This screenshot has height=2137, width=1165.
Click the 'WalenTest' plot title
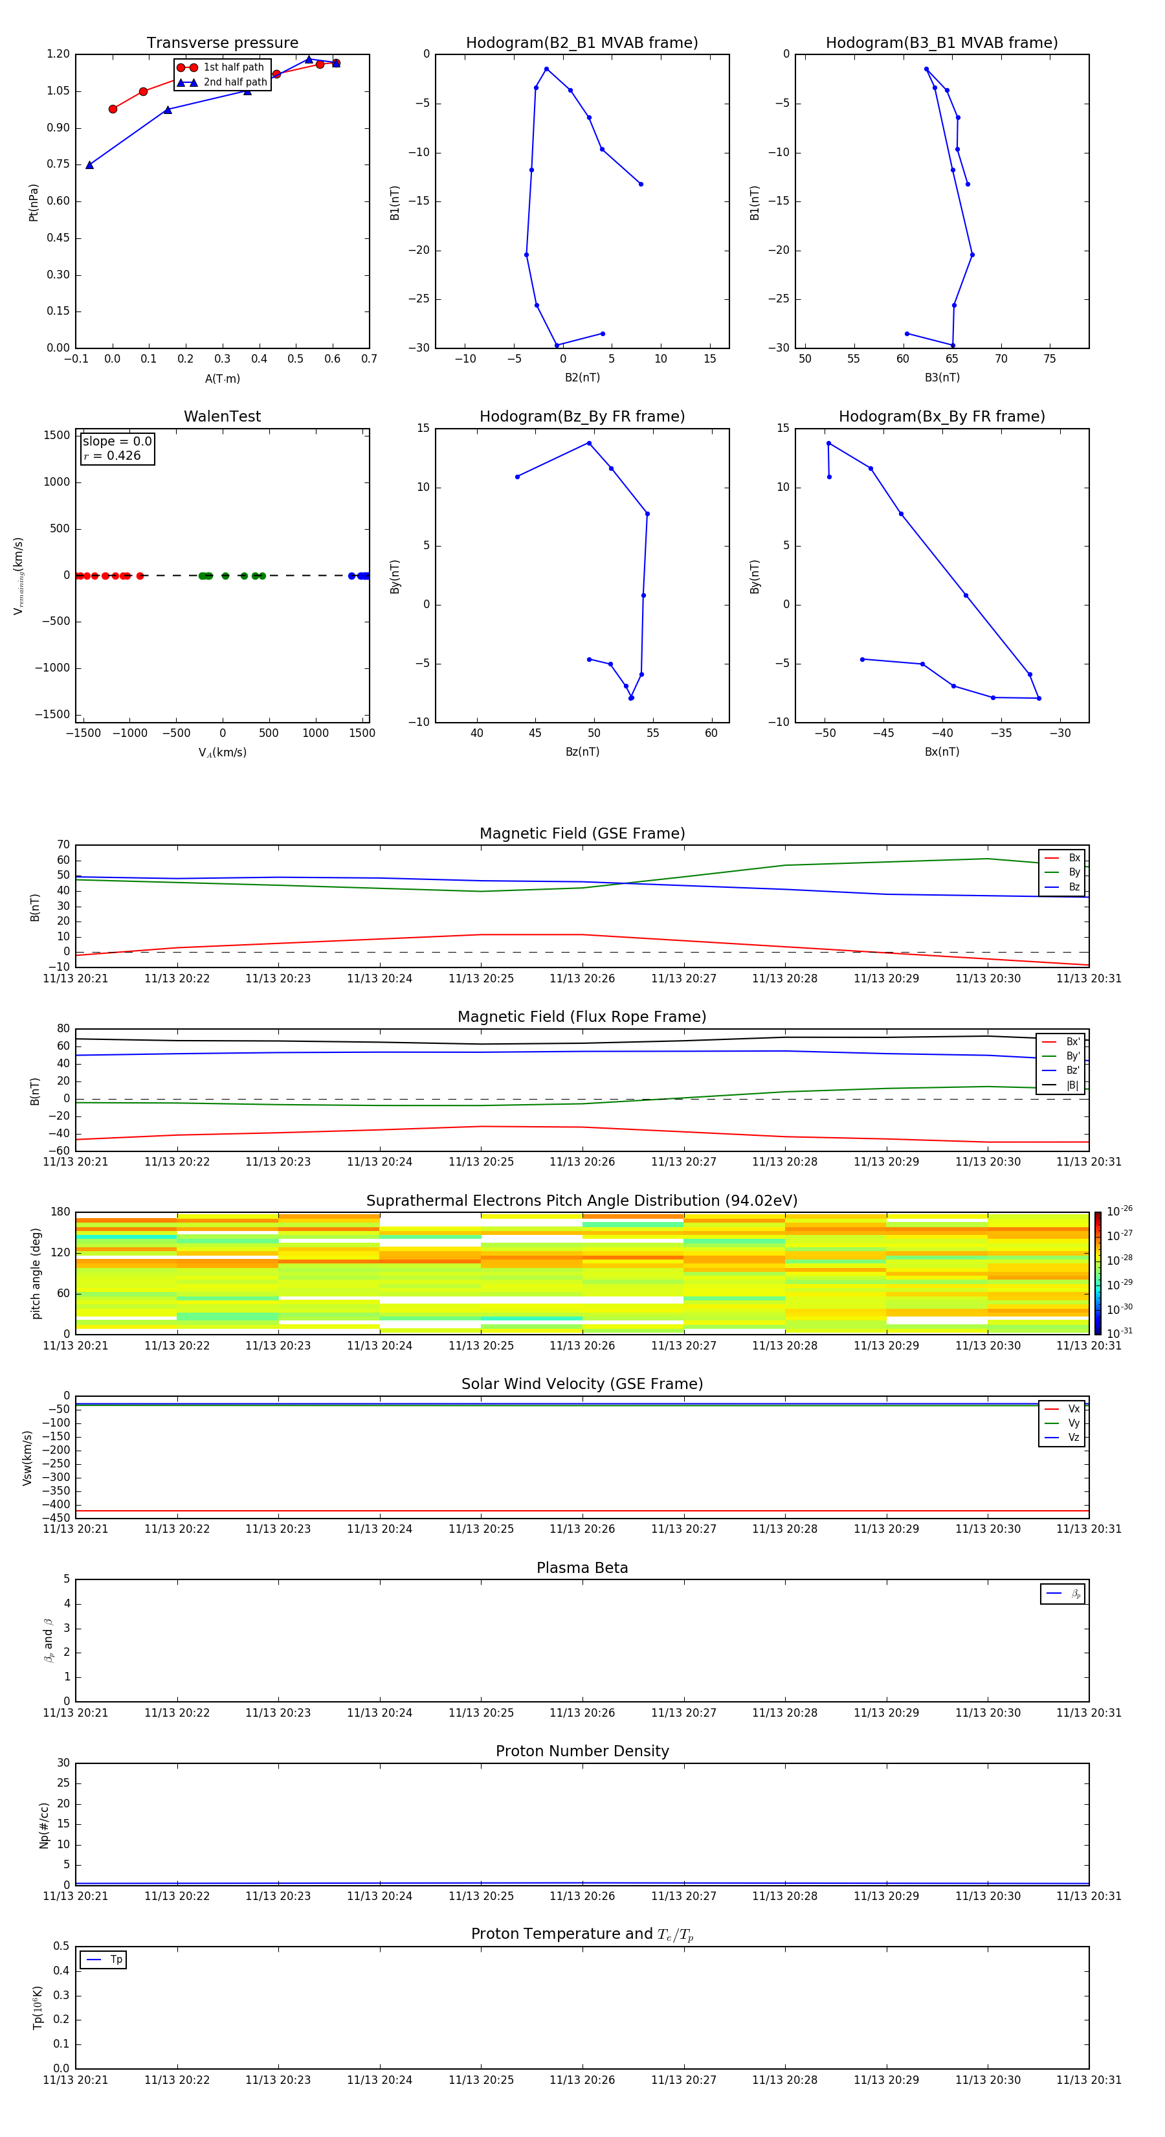point(222,416)
